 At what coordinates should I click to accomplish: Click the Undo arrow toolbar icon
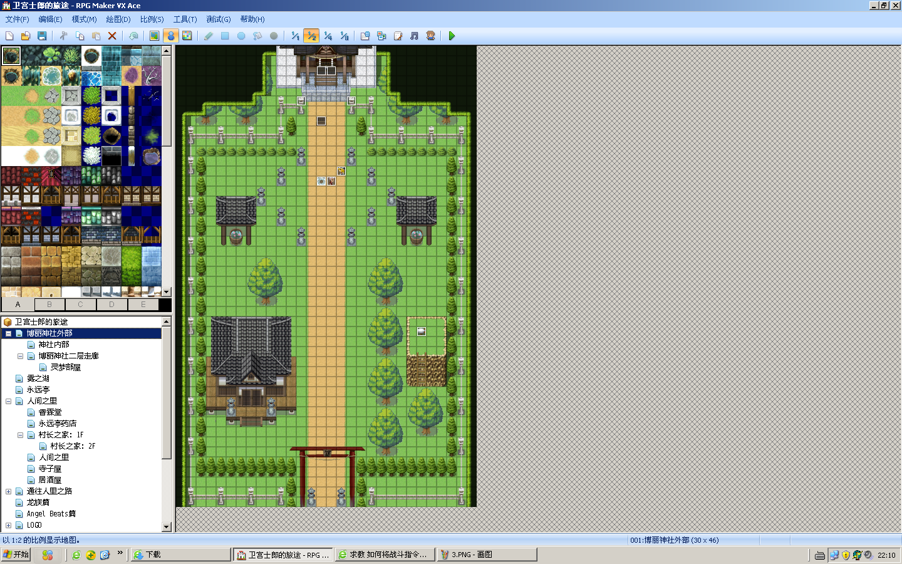click(133, 36)
